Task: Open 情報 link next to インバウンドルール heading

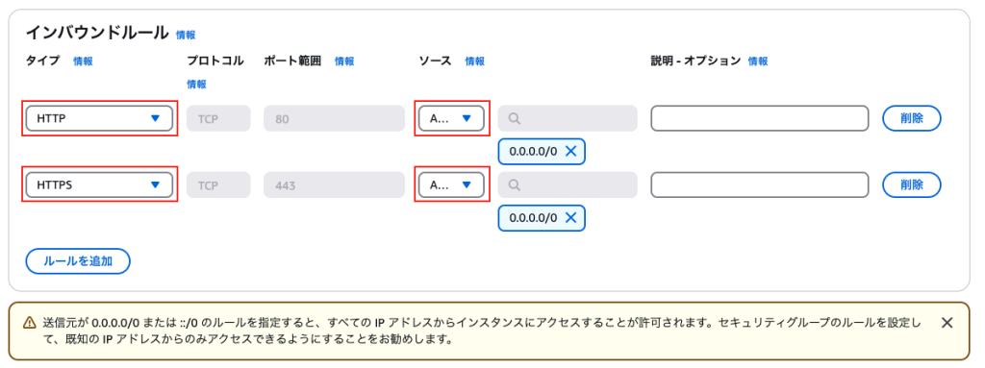Action: [x=186, y=36]
